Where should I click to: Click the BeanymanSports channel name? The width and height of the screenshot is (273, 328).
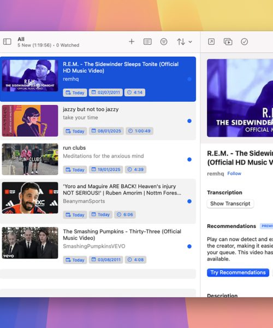(84, 201)
